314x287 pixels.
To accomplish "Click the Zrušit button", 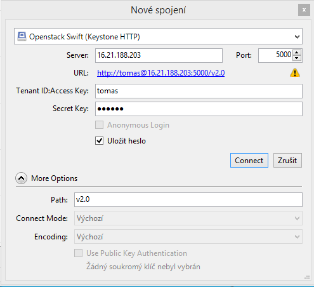I will click(x=287, y=161).
